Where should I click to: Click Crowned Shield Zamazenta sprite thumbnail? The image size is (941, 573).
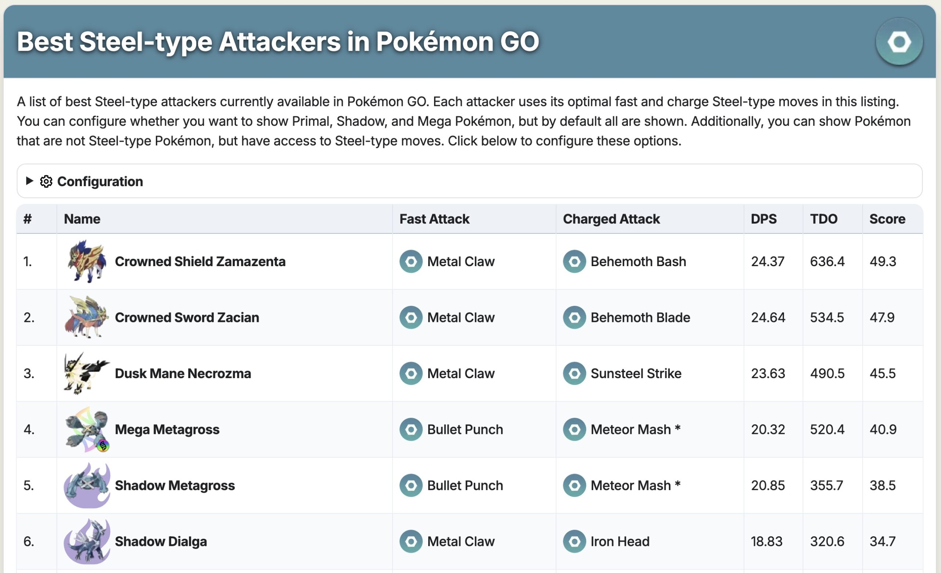(87, 261)
